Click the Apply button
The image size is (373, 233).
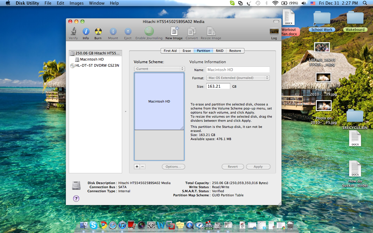pyautogui.click(x=258, y=167)
